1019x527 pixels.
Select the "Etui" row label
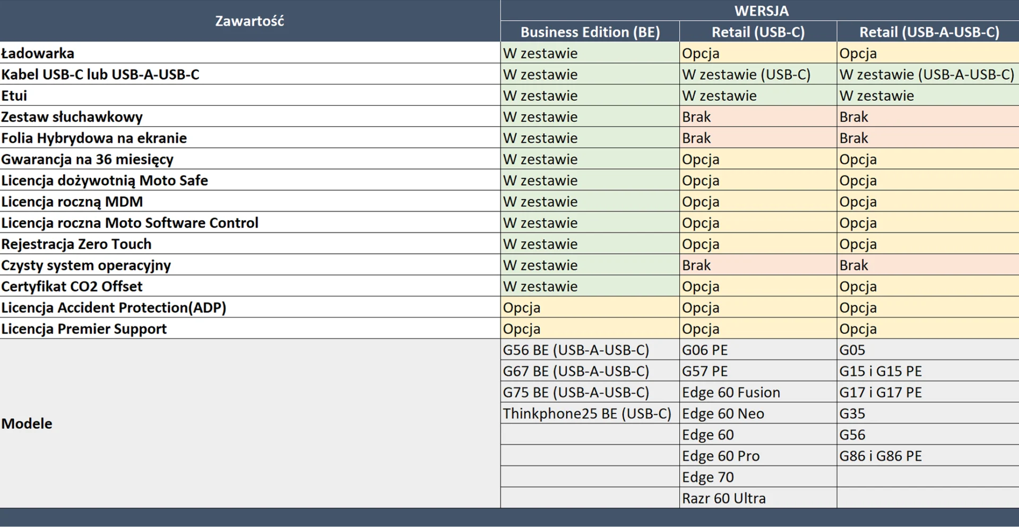pos(250,96)
